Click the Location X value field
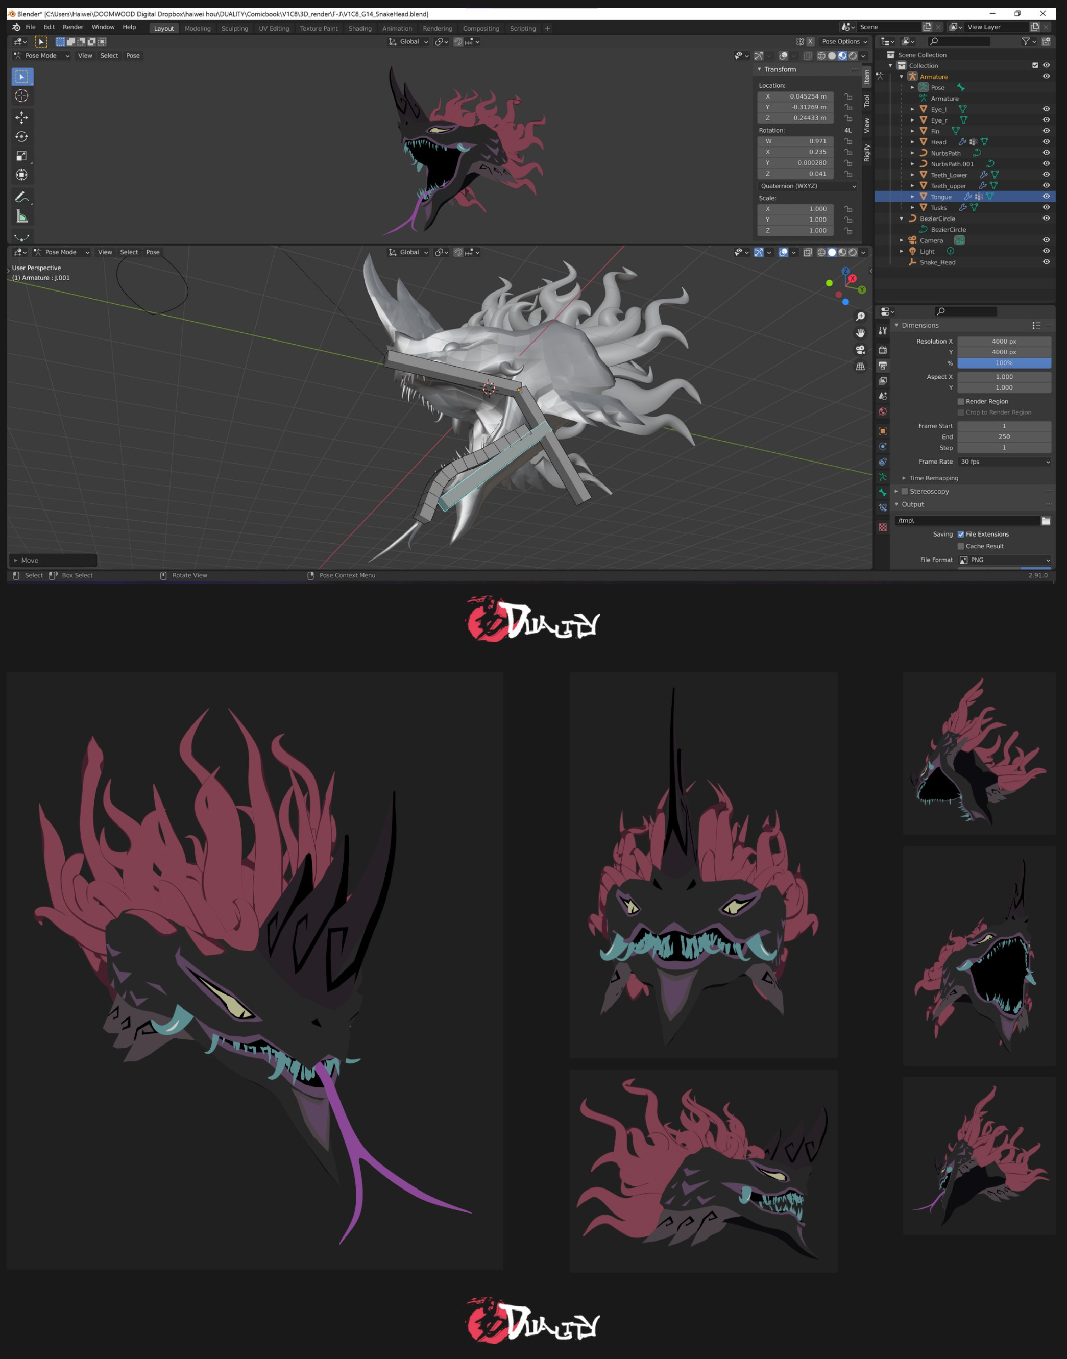Screen dimensions: 1067x1359 [795, 96]
